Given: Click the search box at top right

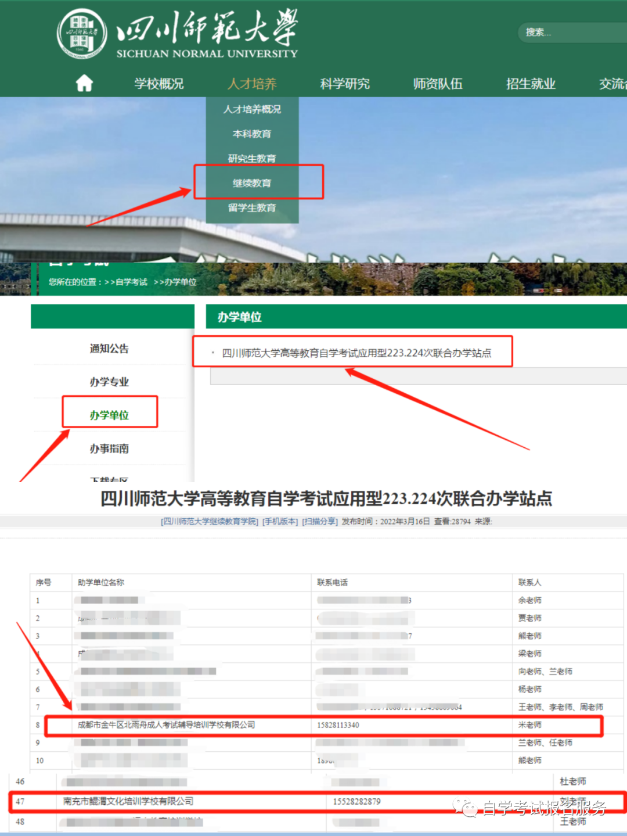Looking at the screenshot, I should (569, 33).
